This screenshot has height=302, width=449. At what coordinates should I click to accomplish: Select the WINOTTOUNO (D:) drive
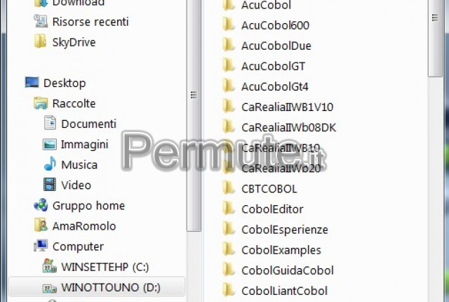click(x=97, y=287)
